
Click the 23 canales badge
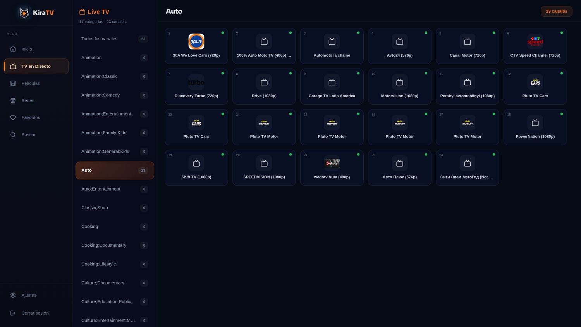pyautogui.click(x=557, y=11)
